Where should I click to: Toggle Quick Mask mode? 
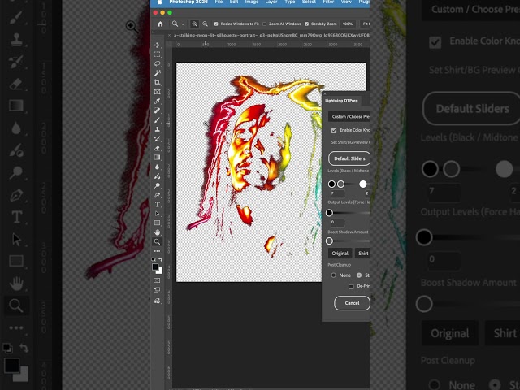157,280
